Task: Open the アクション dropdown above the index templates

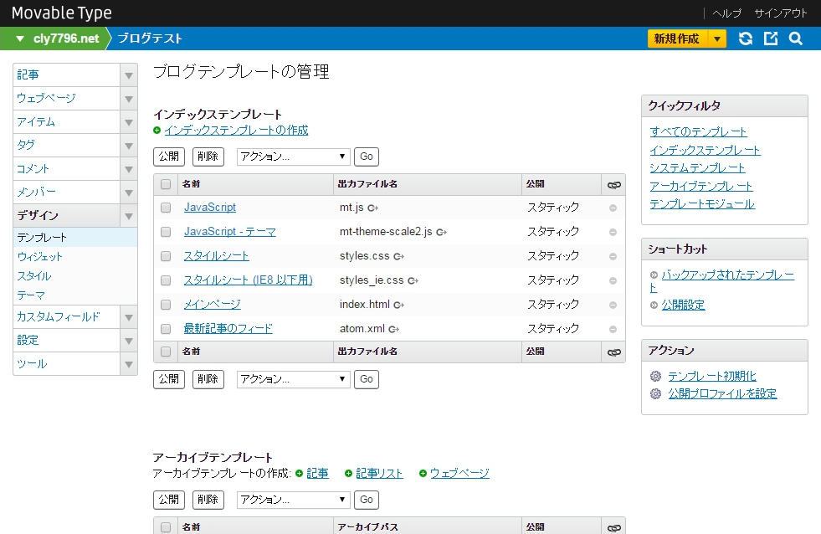Action: point(293,157)
